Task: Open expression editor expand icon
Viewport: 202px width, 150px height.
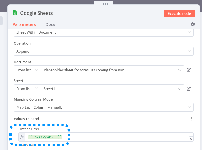Action: point(191,139)
